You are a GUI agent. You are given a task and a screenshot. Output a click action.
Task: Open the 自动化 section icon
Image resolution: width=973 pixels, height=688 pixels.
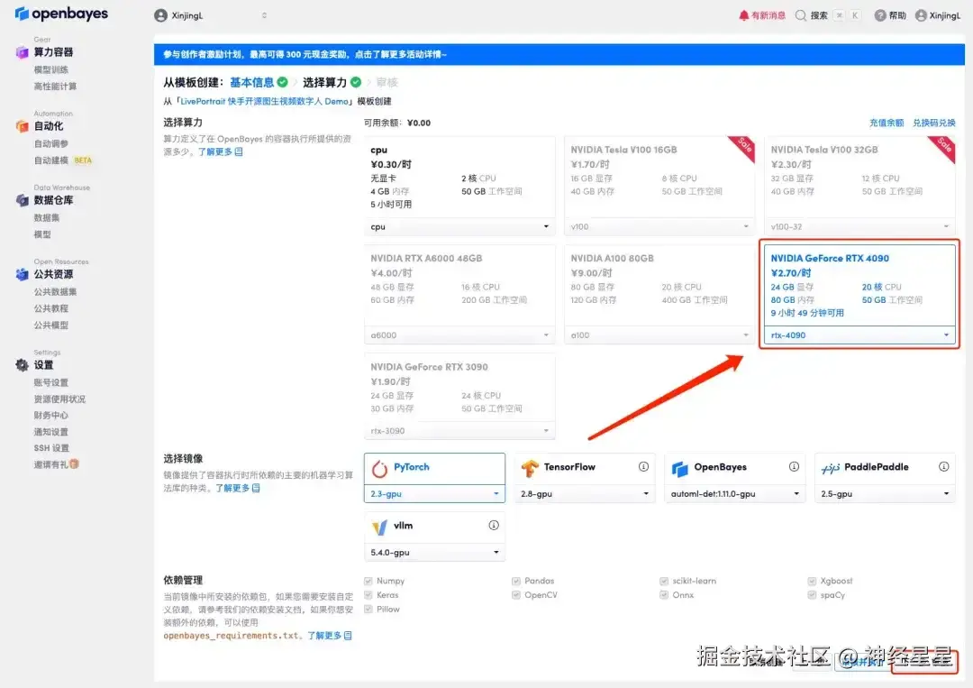pos(23,126)
